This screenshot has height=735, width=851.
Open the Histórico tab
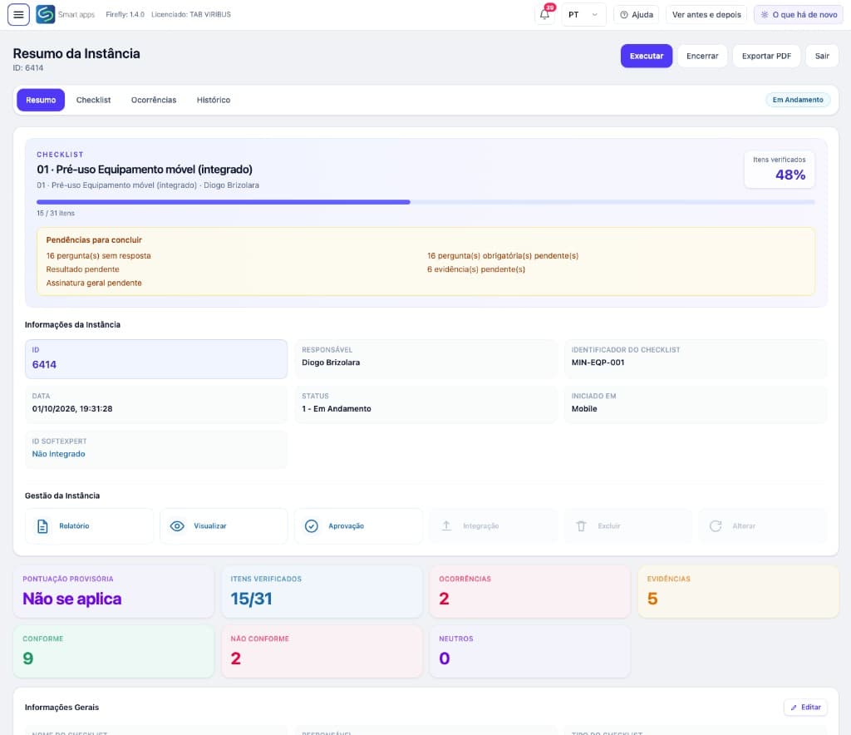pos(214,100)
